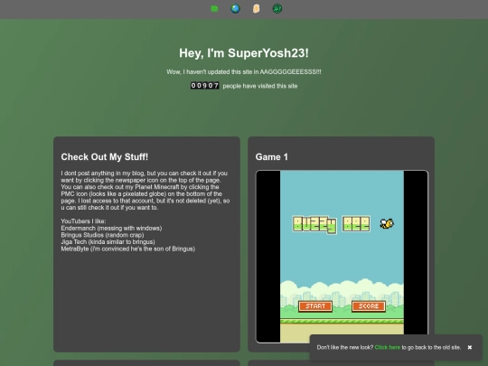This screenshot has width=488, height=366.
Task: Click the 'Hey, I'm SuperYosh23!' heading
Action: point(244,53)
